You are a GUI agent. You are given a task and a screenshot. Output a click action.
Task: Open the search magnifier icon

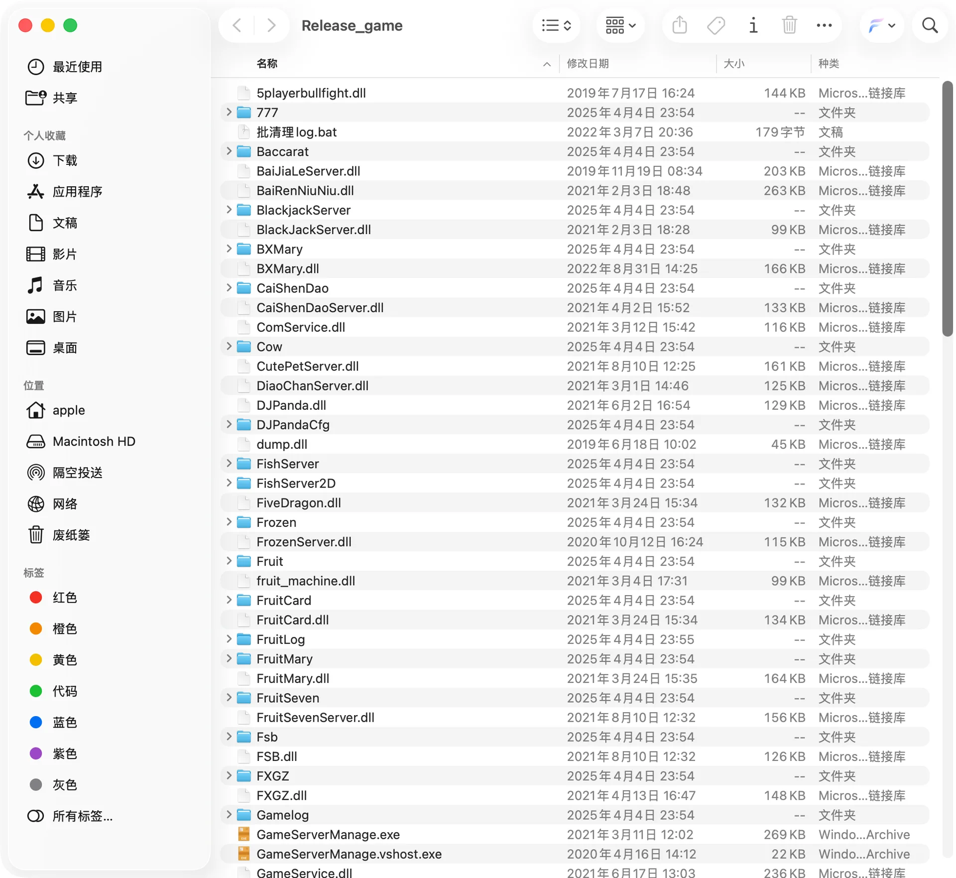click(x=930, y=25)
